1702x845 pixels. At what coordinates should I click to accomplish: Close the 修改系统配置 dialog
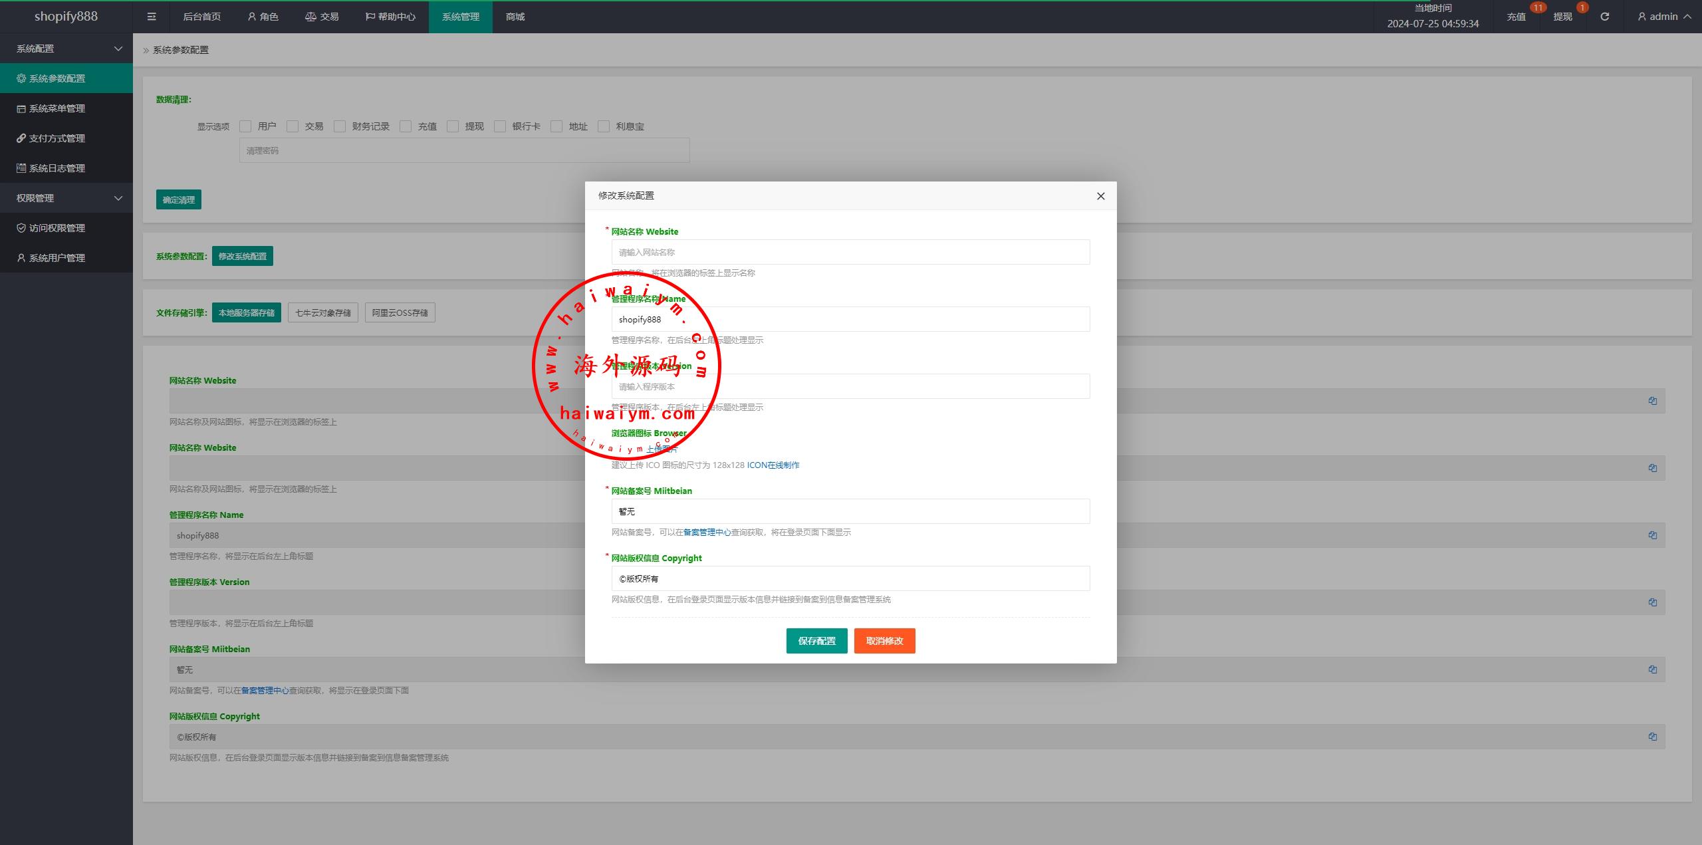[x=1100, y=196]
